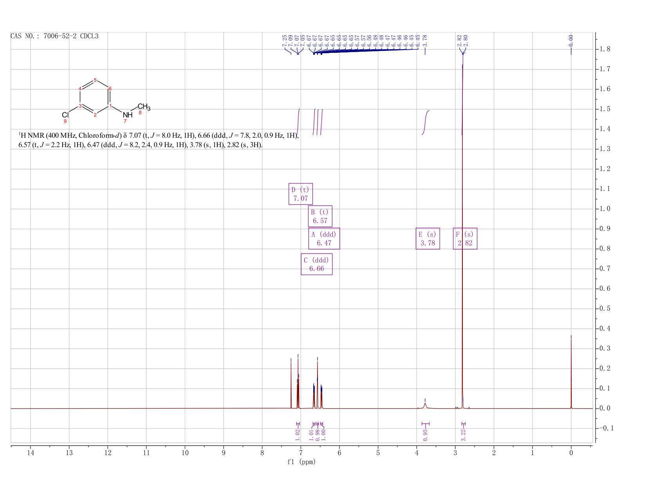
Task: Click the 2.82 peak label at the top
Action: [459, 40]
